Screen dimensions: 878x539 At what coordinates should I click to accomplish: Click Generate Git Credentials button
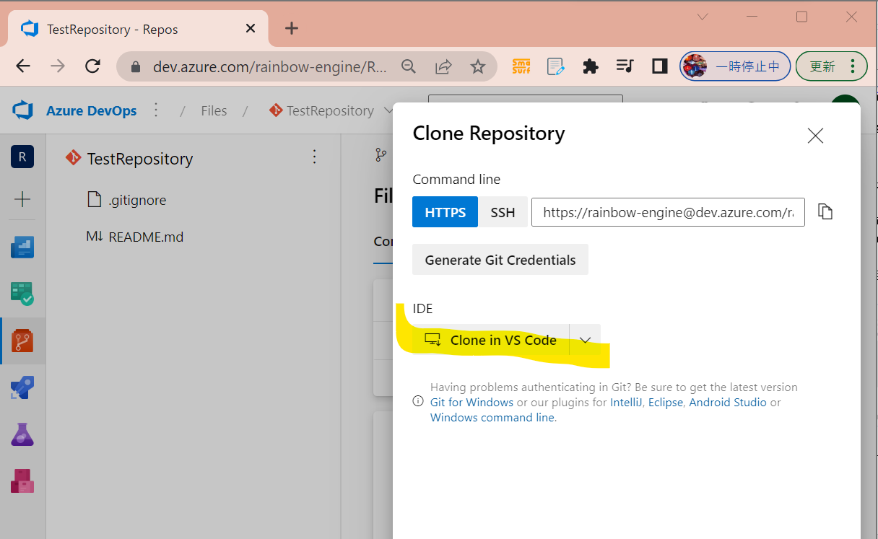pyautogui.click(x=500, y=260)
